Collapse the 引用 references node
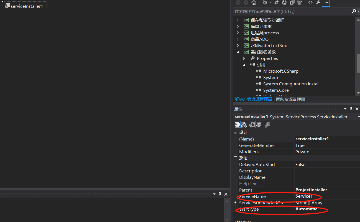This screenshot has height=222, width=360. click(x=244, y=65)
